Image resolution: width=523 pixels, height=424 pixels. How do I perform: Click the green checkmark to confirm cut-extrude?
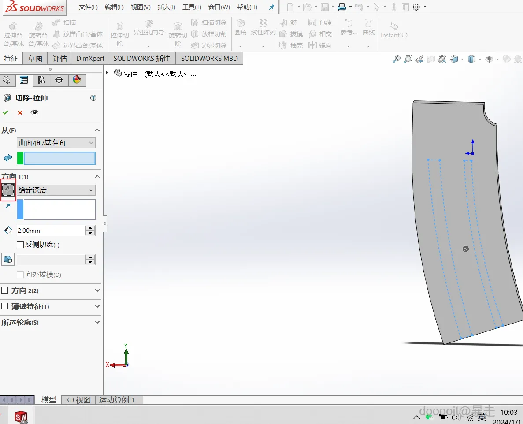[5, 112]
